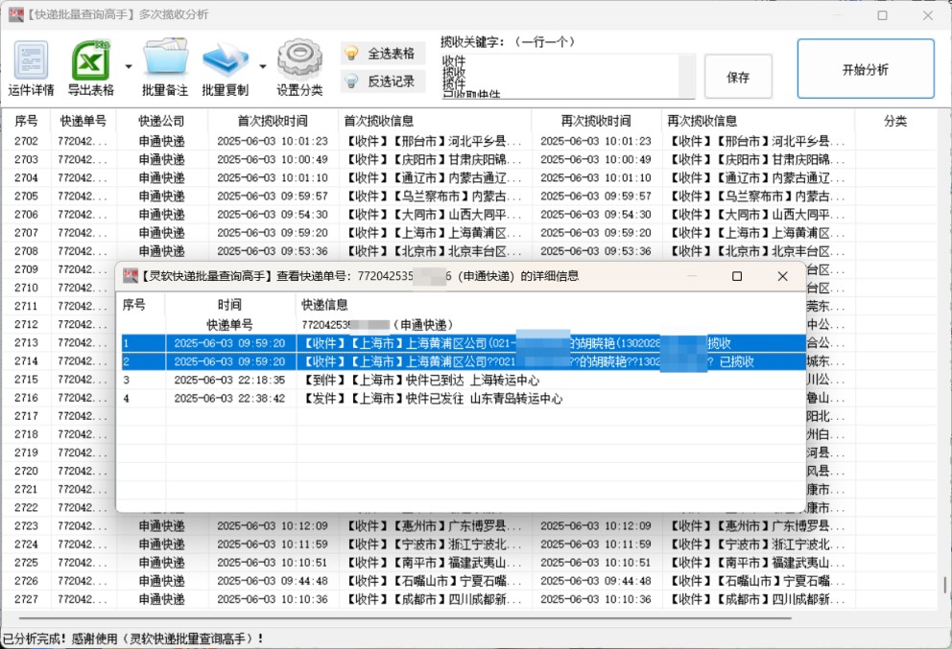Click the 开始分析 start analysis button
This screenshot has height=649, width=952.
[x=866, y=69]
